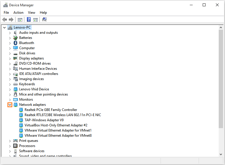Open the File menu
This screenshot has height=165, width=225.
[x=6, y=13]
